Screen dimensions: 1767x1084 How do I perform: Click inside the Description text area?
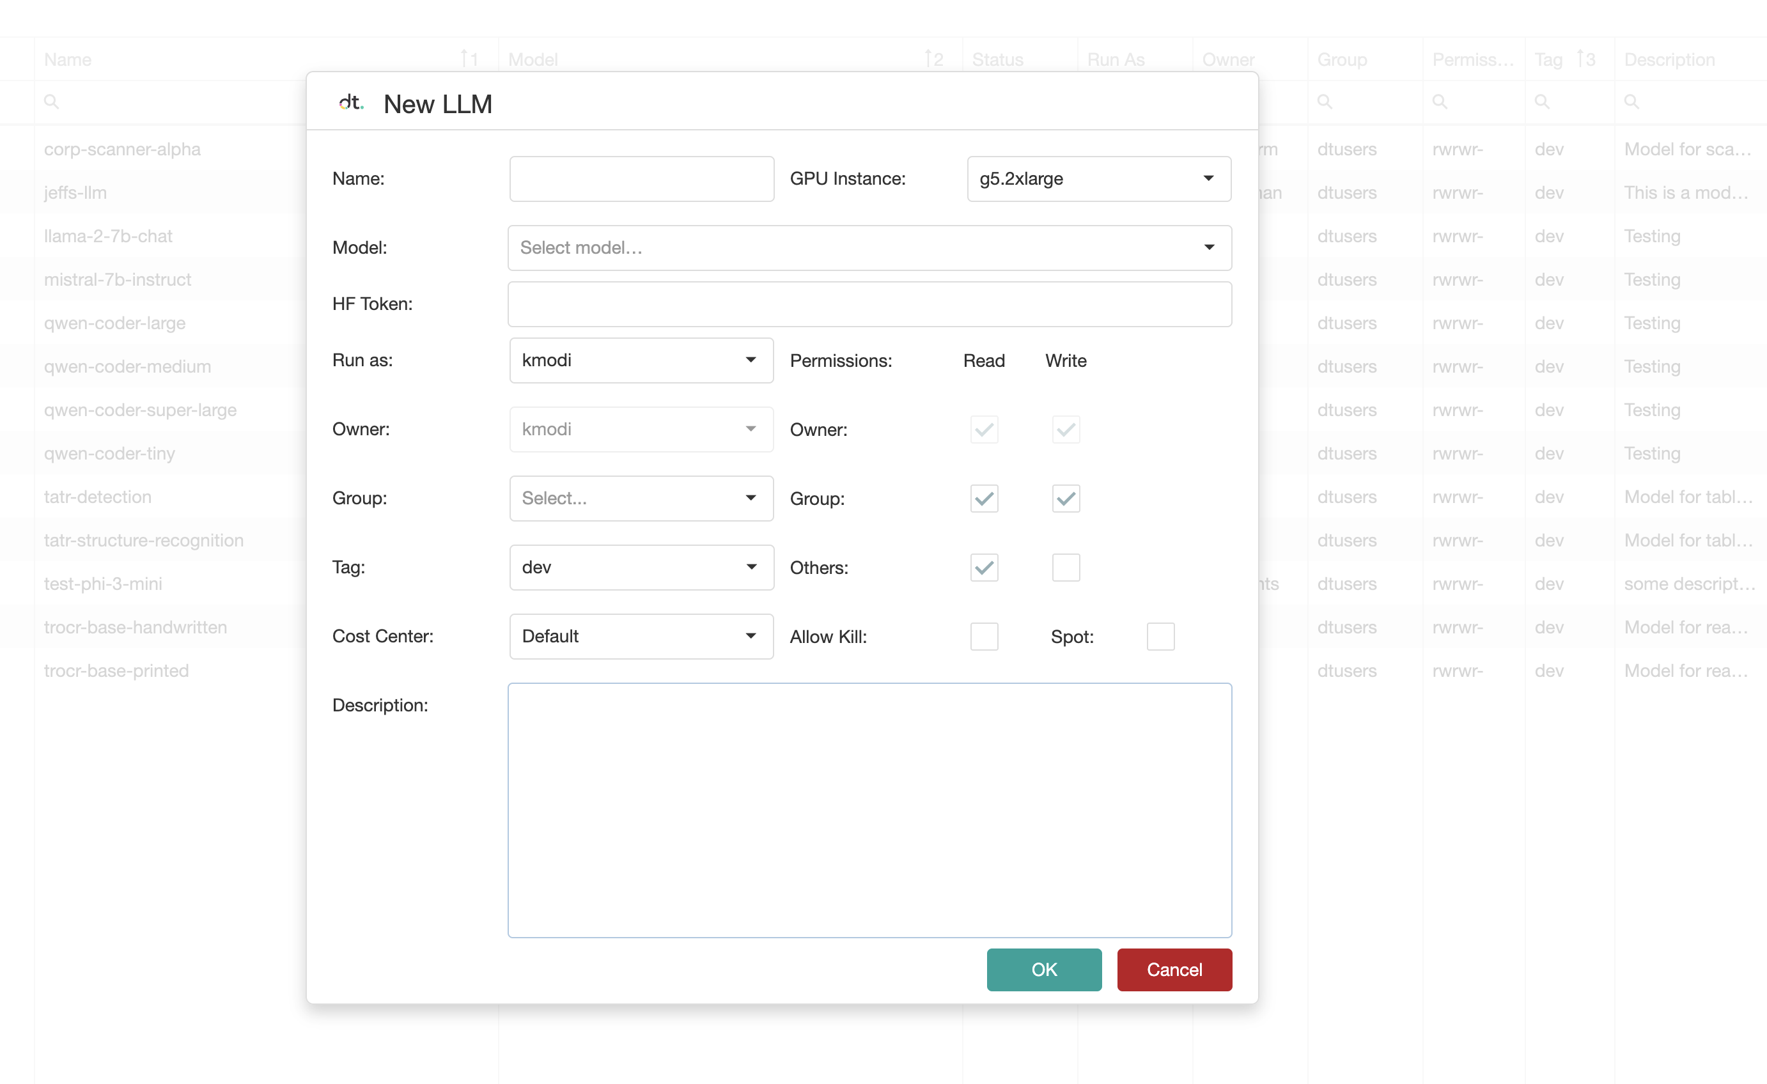click(x=869, y=810)
